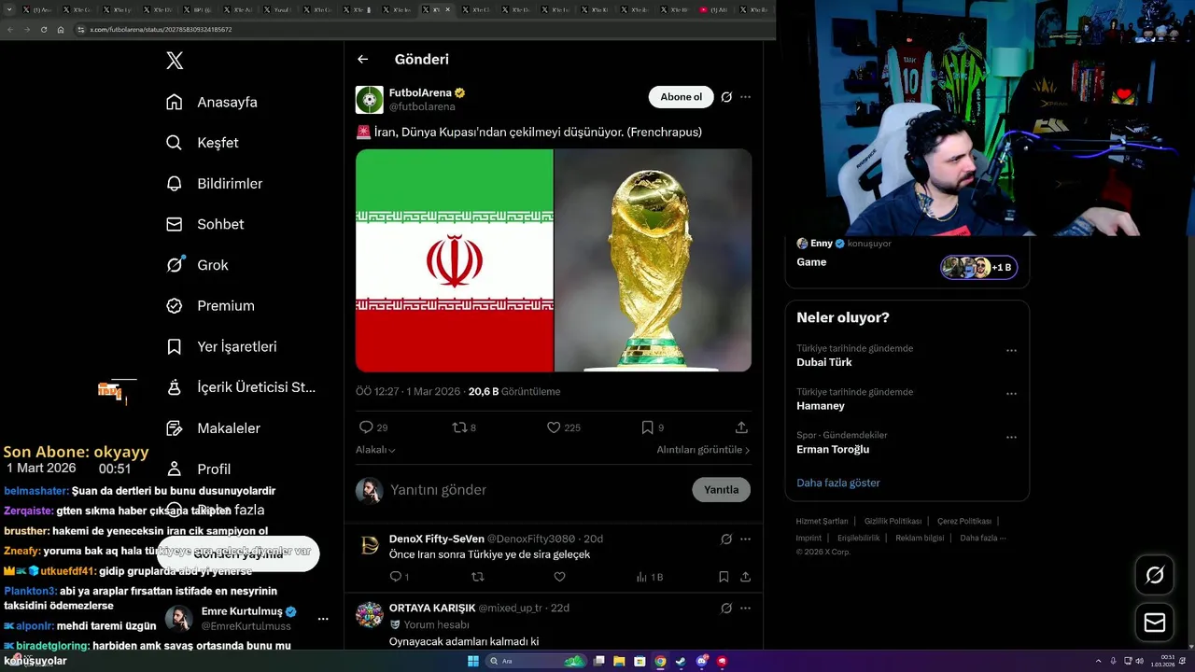Open Hamaney trending topic
The image size is (1195, 672).
click(821, 406)
